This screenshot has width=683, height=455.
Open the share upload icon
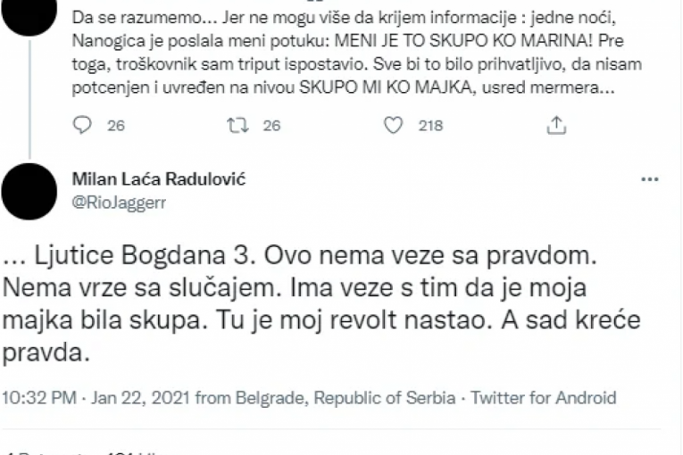pyautogui.click(x=556, y=125)
